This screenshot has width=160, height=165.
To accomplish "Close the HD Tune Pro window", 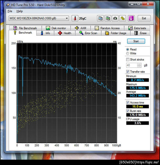I will 148,4.
